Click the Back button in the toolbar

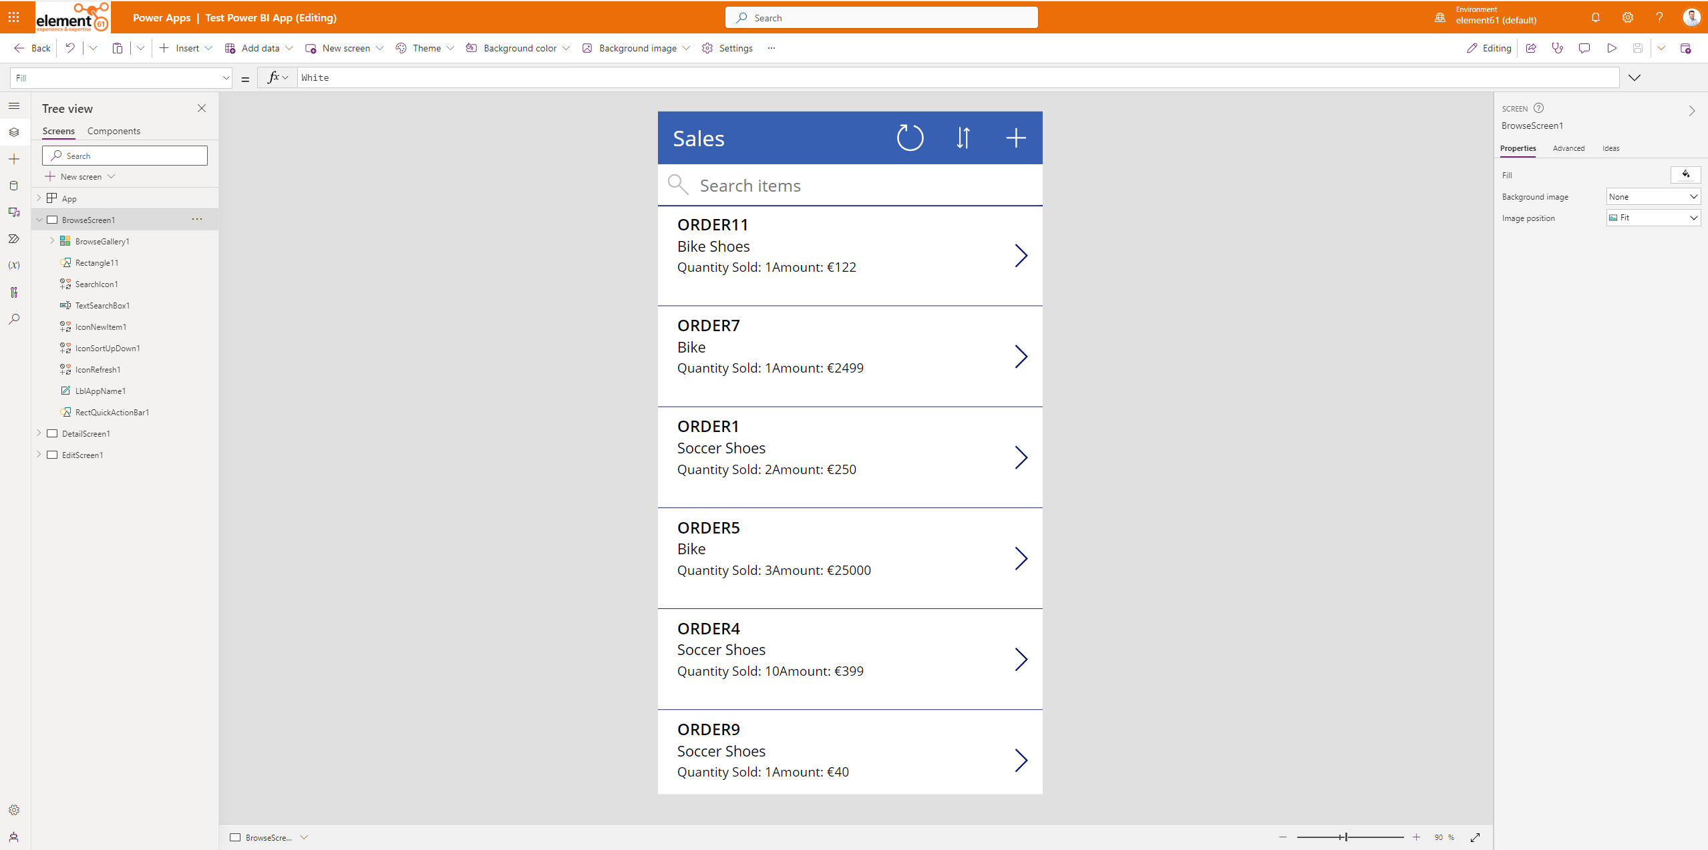pos(31,47)
